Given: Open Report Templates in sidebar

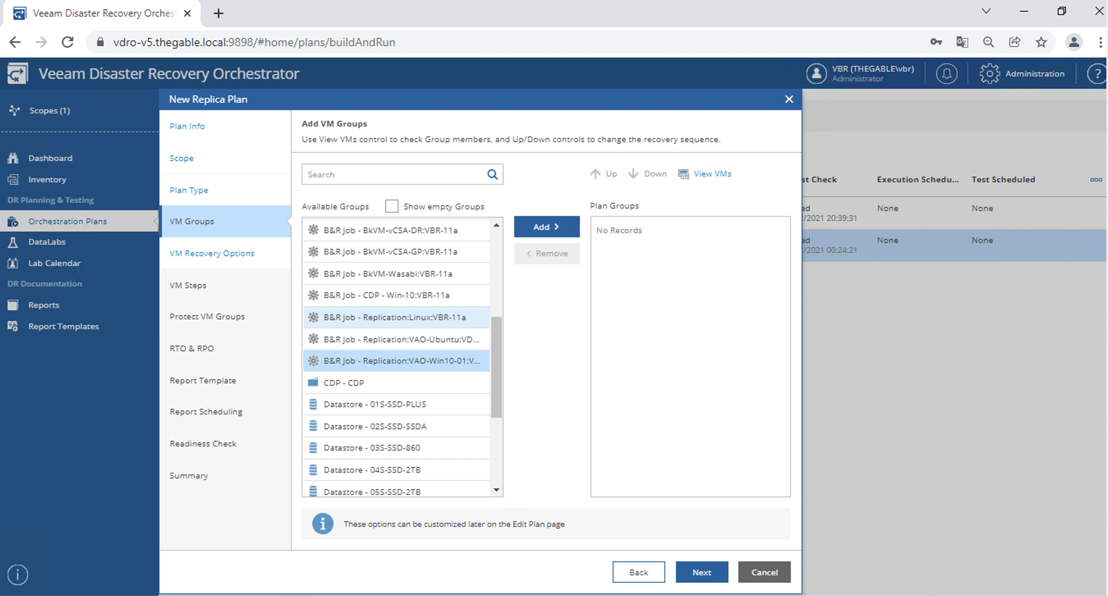Looking at the screenshot, I should coord(63,326).
